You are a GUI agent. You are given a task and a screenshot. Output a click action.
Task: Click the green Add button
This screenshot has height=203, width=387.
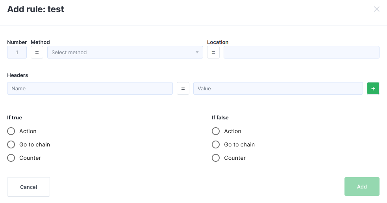(x=362, y=187)
